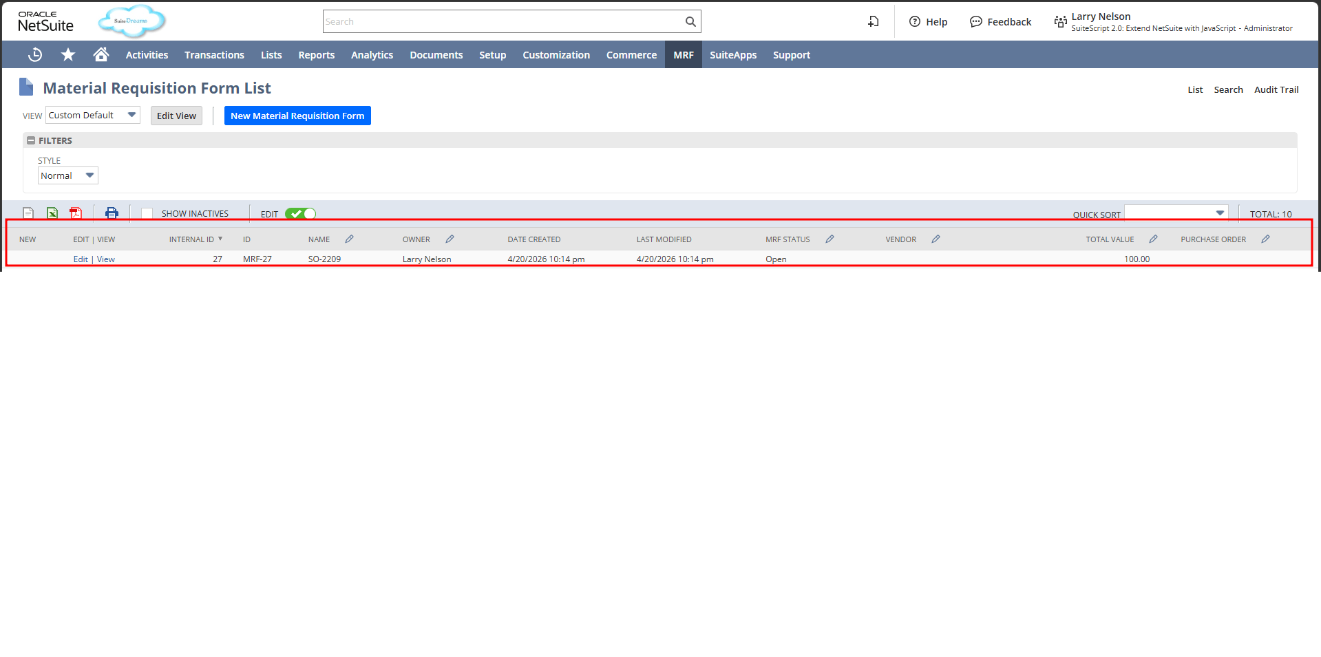
Task: Open the Style Normal dropdown
Action: coord(67,175)
